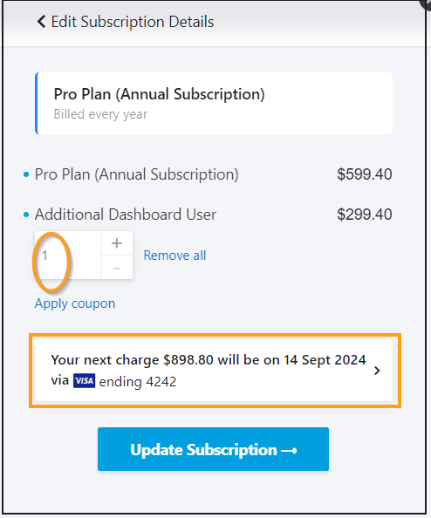
Task: Click the VISA card logo
Action: click(85, 381)
